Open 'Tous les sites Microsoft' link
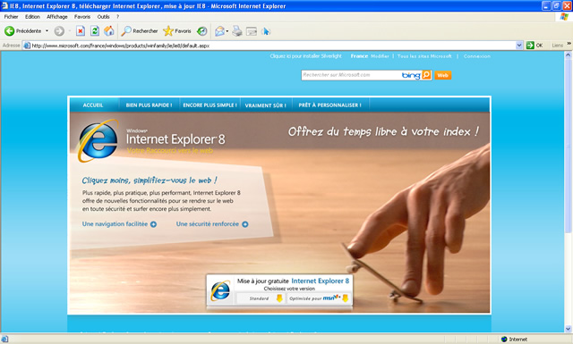Image resolution: width=573 pixels, height=344 pixels. 424,56
